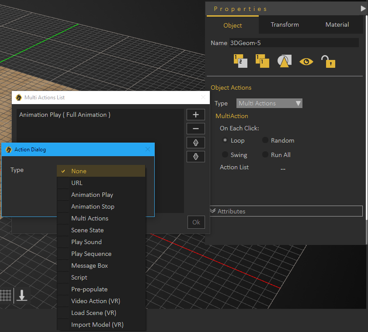The image size is (368, 332).
Task: Select the Run All radio button
Action: (265, 154)
